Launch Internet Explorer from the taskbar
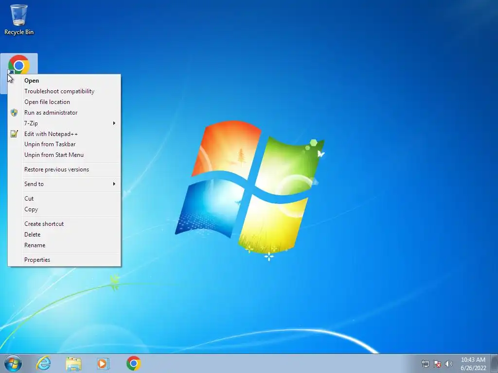 coord(43,363)
